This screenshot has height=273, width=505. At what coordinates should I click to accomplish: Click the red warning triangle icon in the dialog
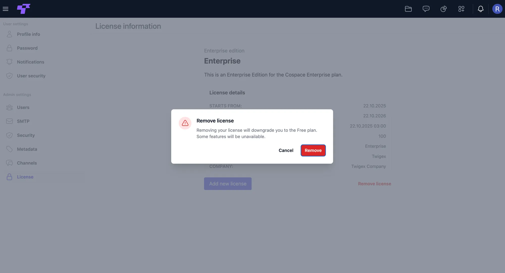185,123
